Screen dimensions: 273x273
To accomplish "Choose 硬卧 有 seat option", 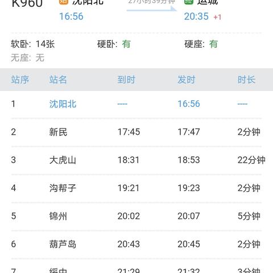I will pyautogui.click(x=114, y=44).
